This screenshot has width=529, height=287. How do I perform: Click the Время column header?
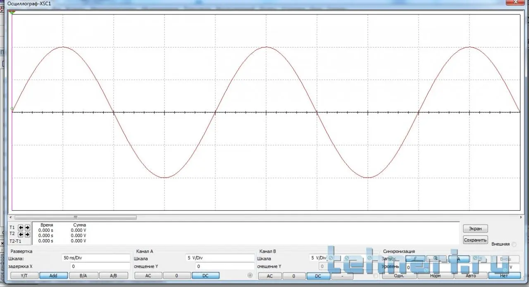click(47, 225)
